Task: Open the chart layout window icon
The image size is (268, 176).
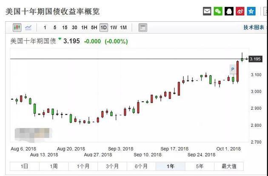Action: coord(143,28)
